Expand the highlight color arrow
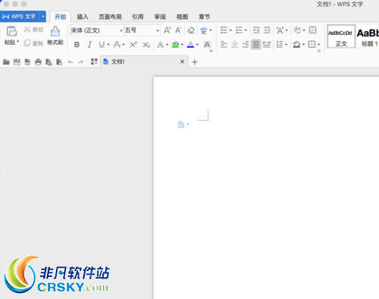The height and width of the screenshot is (299, 379). (182, 45)
